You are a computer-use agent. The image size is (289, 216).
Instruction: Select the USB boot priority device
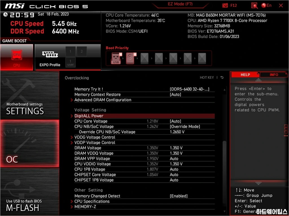click(x=116, y=58)
